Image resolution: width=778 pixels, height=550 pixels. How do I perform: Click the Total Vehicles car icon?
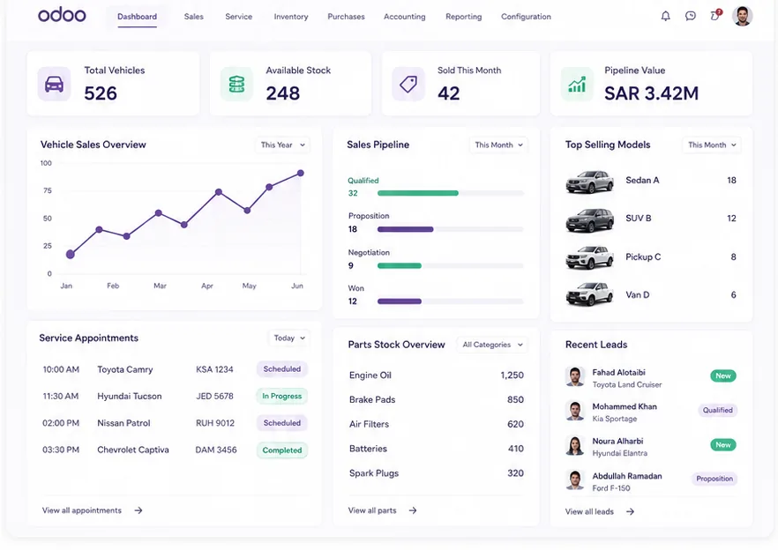tap(54, 84)
